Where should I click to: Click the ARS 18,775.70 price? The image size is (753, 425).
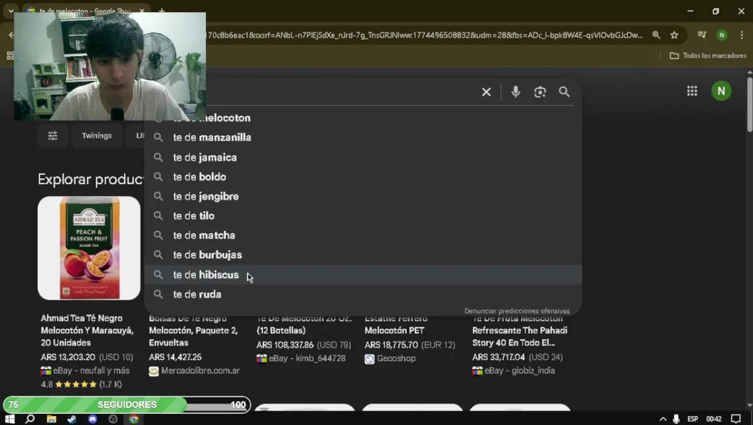point(391,345)
